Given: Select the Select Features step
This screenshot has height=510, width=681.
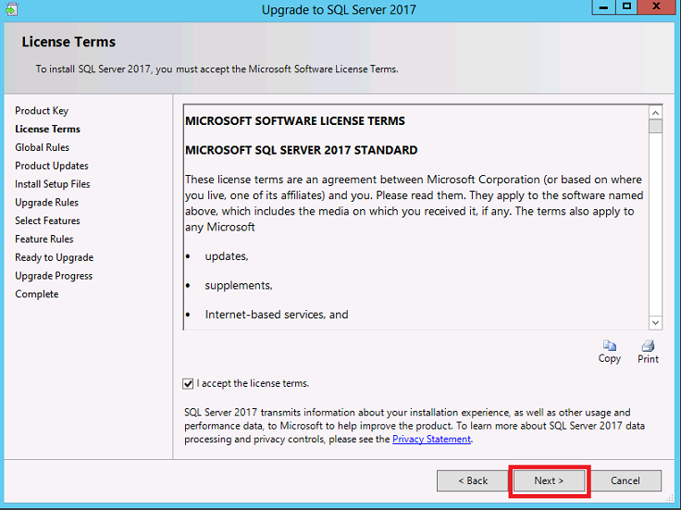Looking at the screenshot, I should pos(47,220).
